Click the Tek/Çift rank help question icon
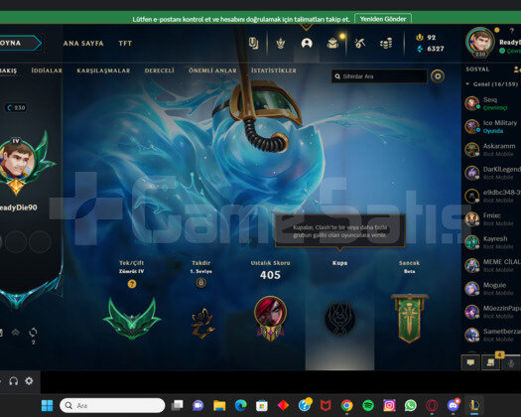 tap(132, 284)
